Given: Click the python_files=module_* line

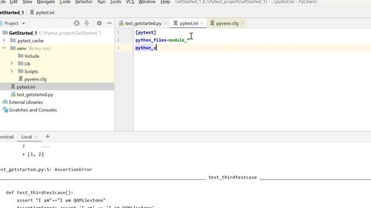Looking at the screenshot, I should pyautogui.click(x=162, y=40).
